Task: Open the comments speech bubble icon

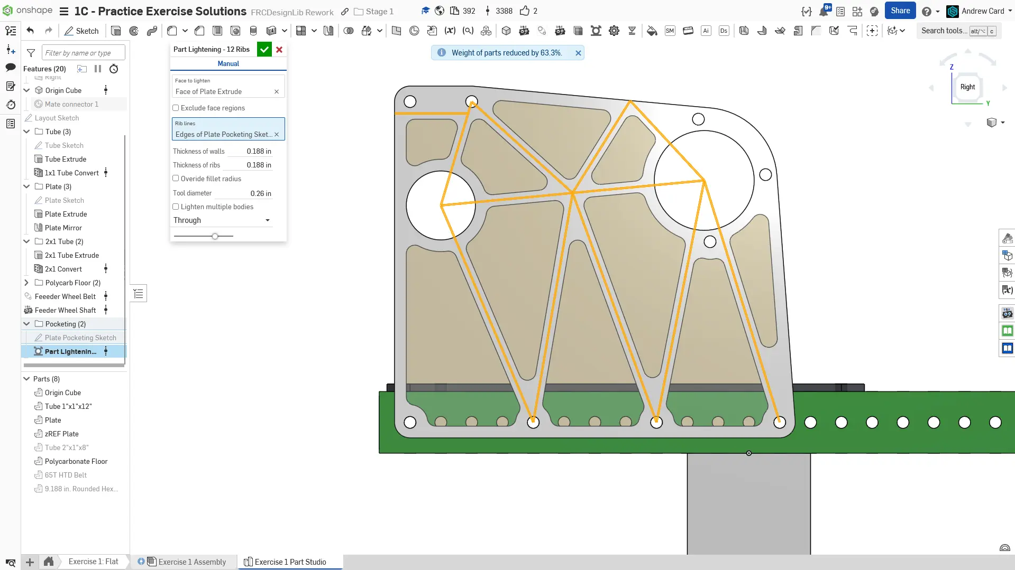Action: [11, 67]
